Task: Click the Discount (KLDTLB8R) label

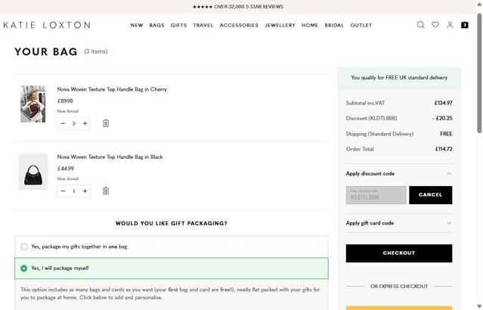Action: 371,119
